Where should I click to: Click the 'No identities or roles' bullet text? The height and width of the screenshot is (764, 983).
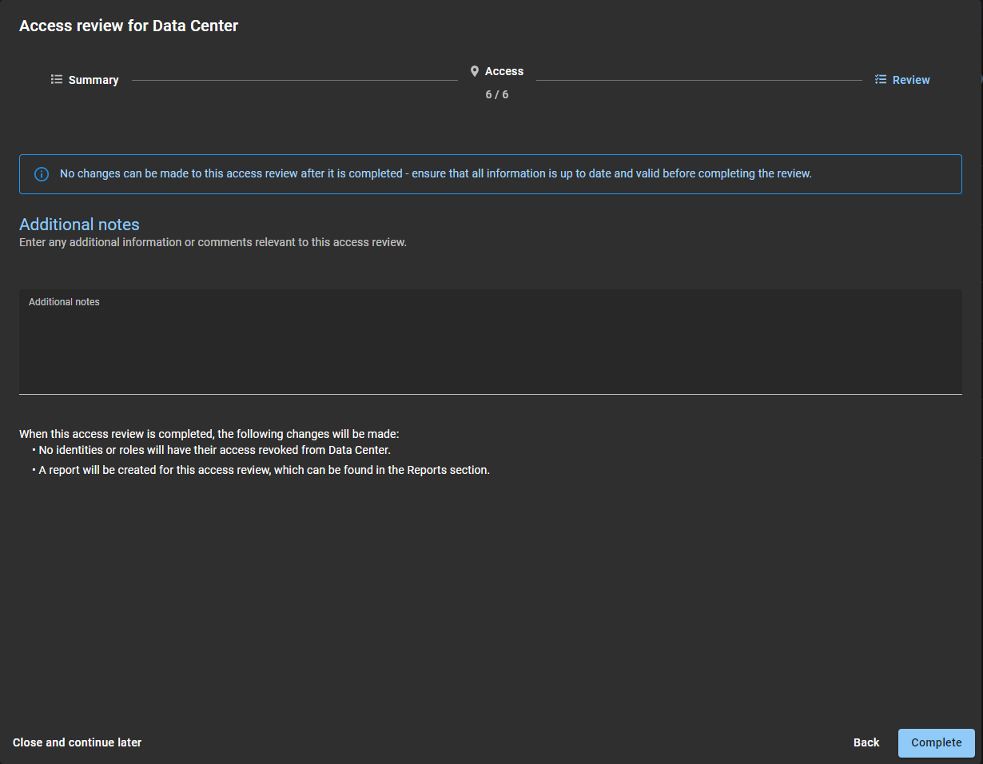(214, 450)
